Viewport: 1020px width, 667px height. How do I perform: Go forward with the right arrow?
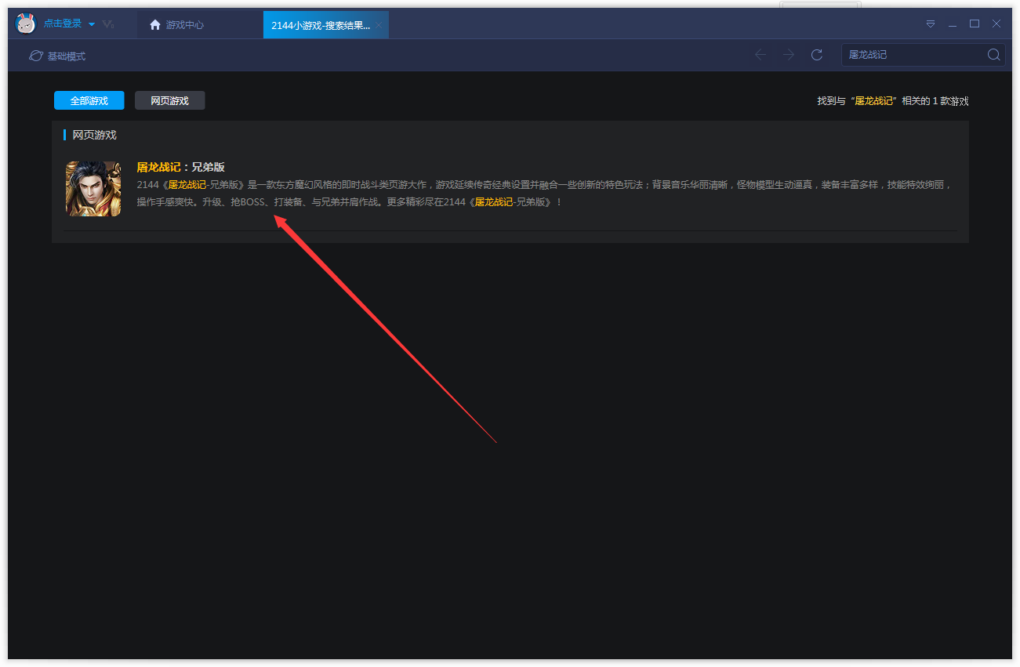click(788, 55)
